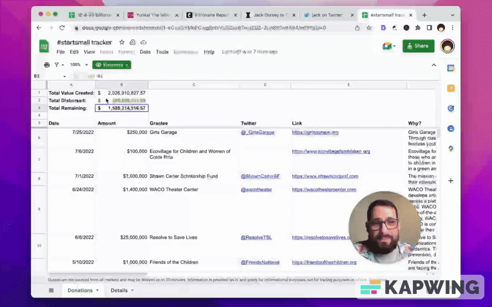The image size is (492, 307).
Task: Open the Google Meet call icon
Action: (x=389, y=46)
